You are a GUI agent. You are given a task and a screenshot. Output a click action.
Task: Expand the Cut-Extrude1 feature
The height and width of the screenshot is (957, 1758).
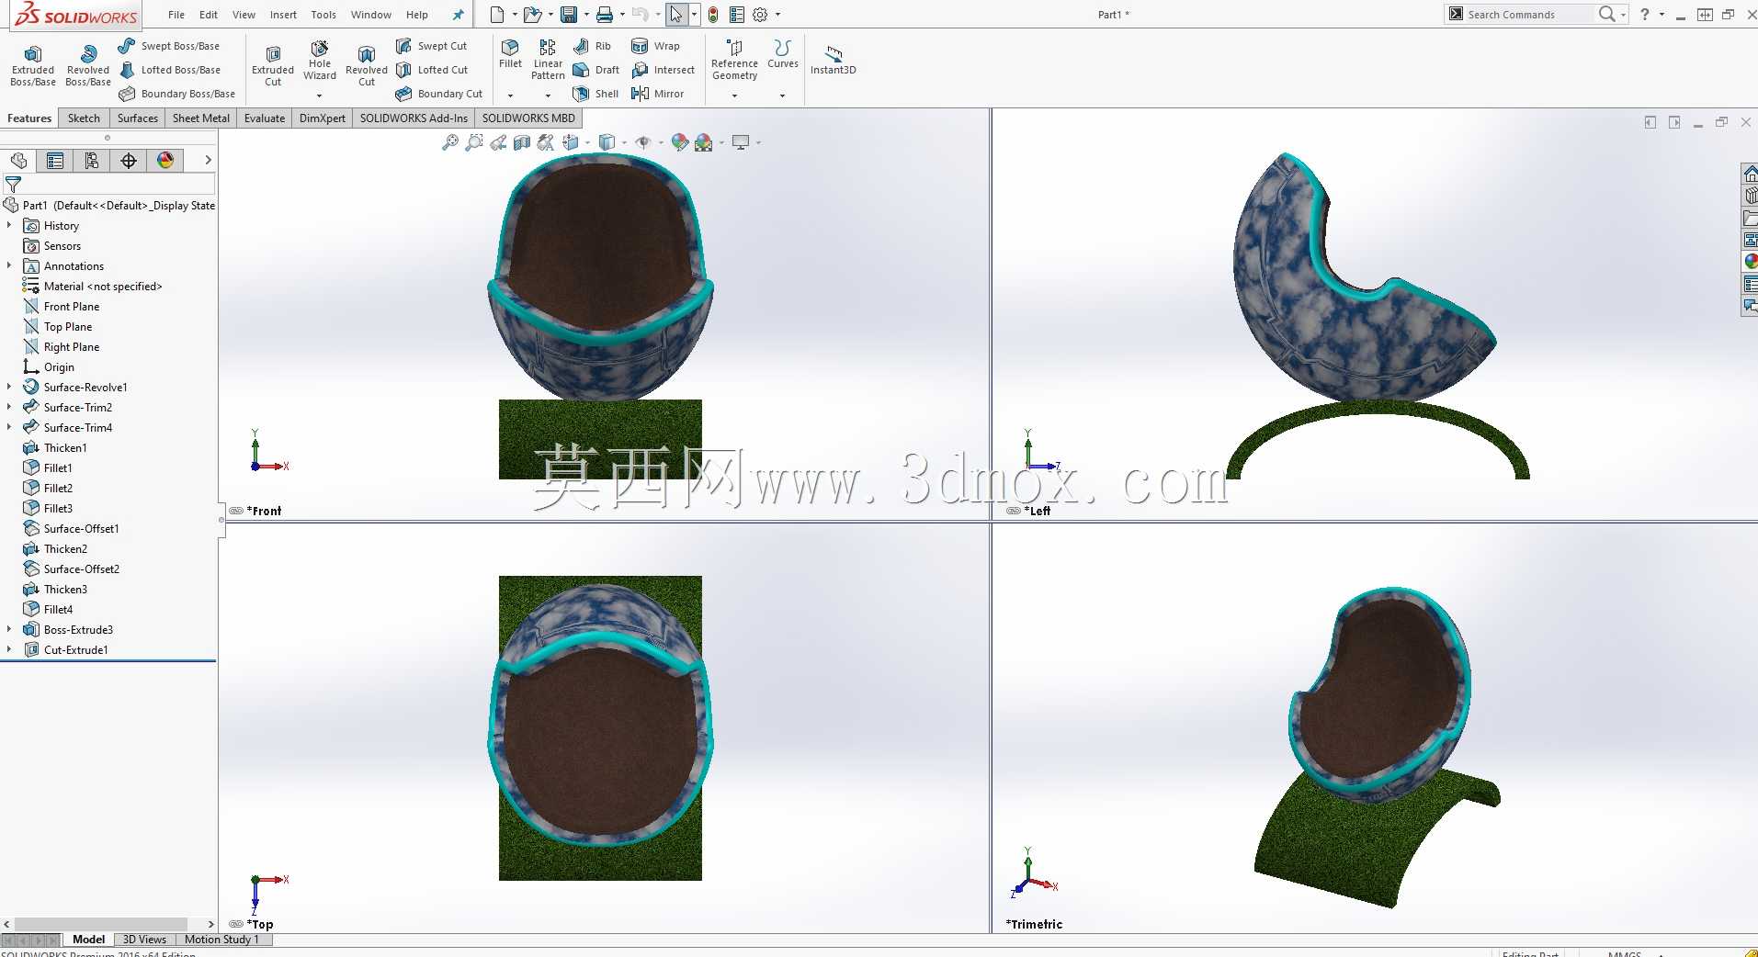(9, 650)
